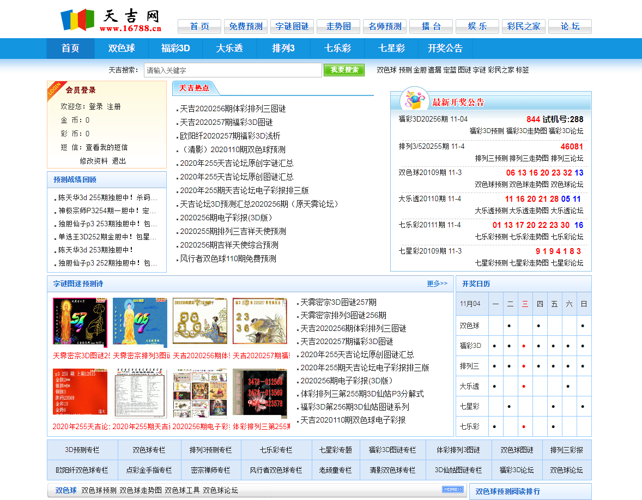
Task: Open 查看我的短信 link
Action: pyautogui.click(x=107, y=147)
